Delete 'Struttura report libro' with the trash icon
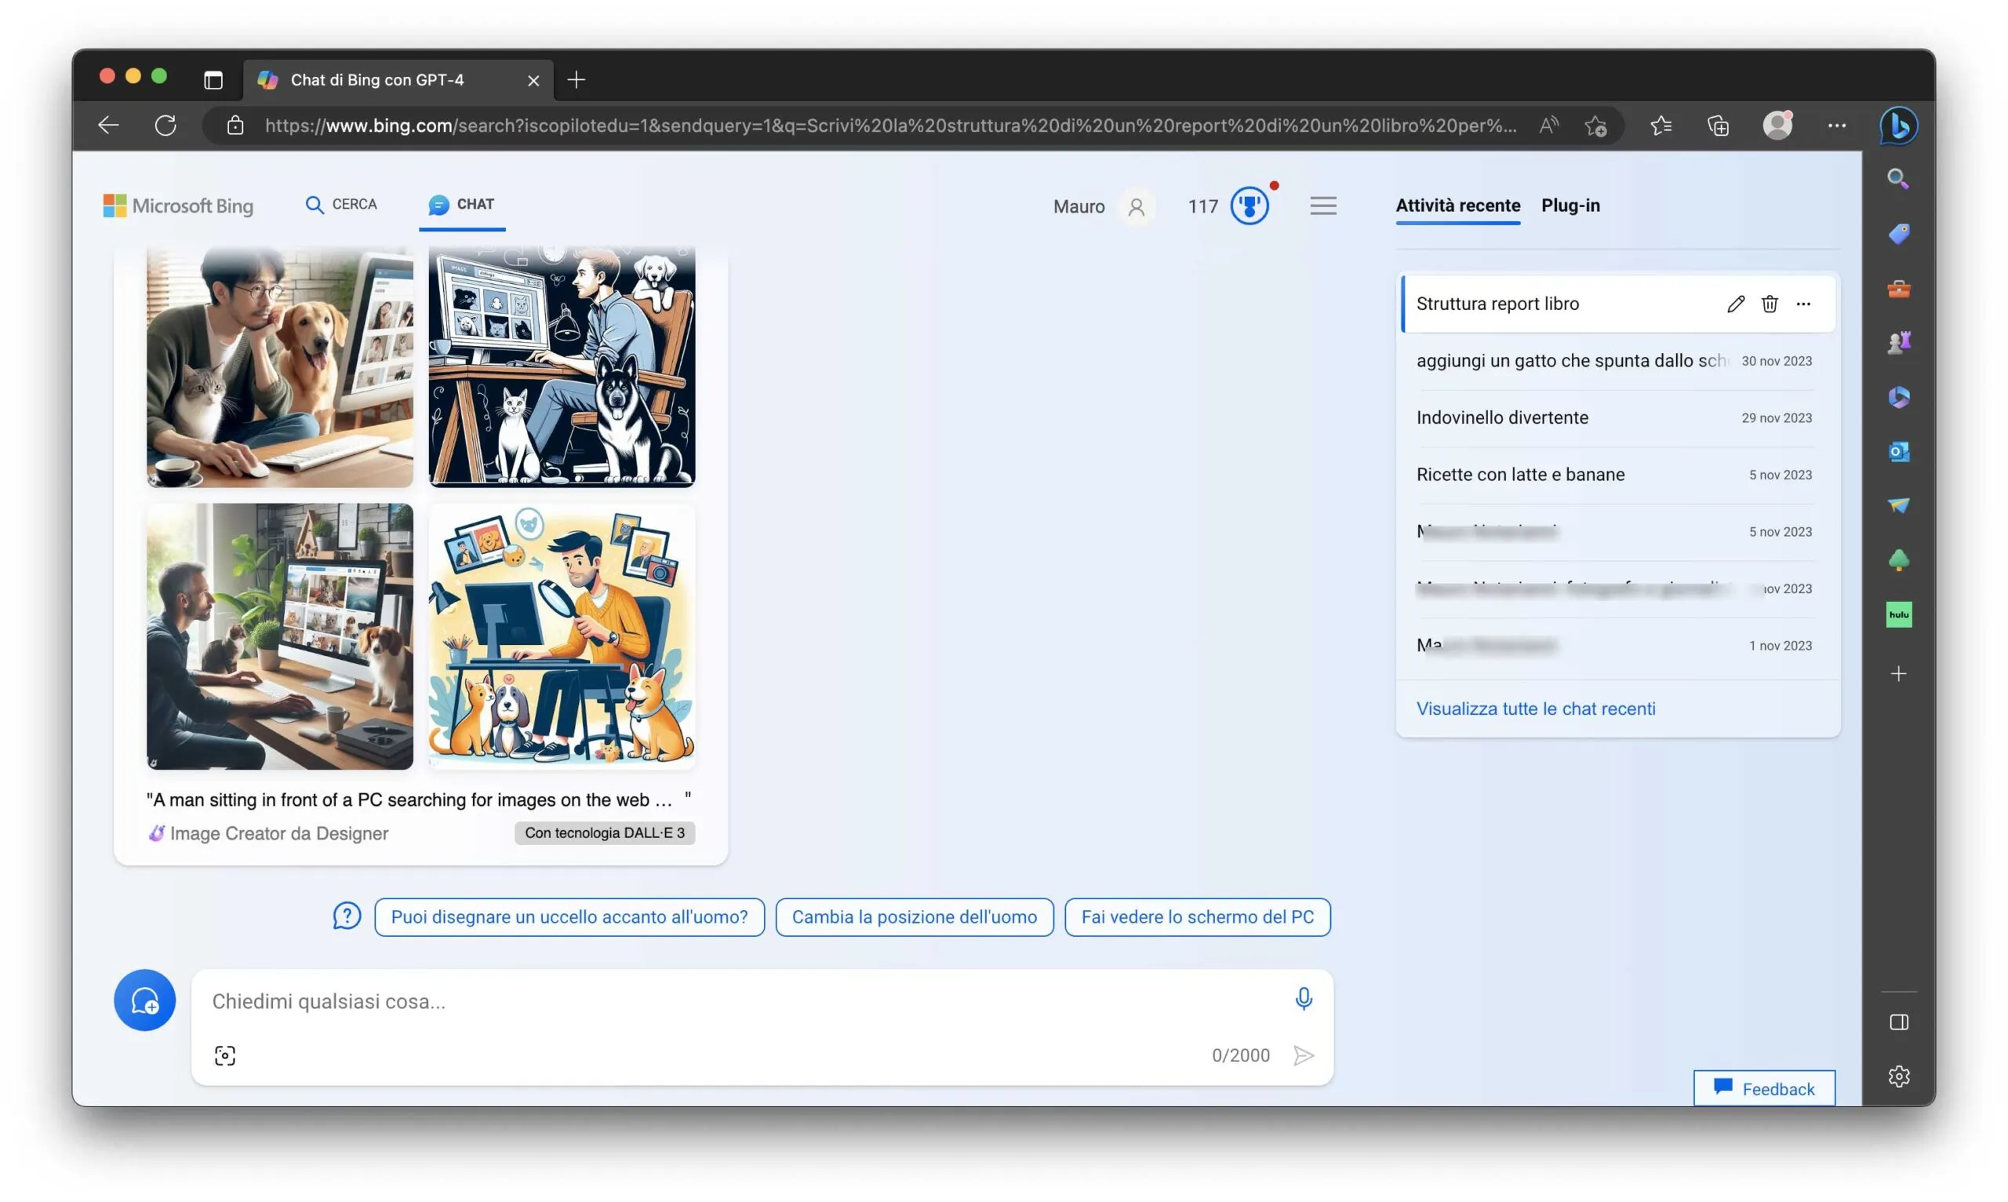 coord(1770,304)
